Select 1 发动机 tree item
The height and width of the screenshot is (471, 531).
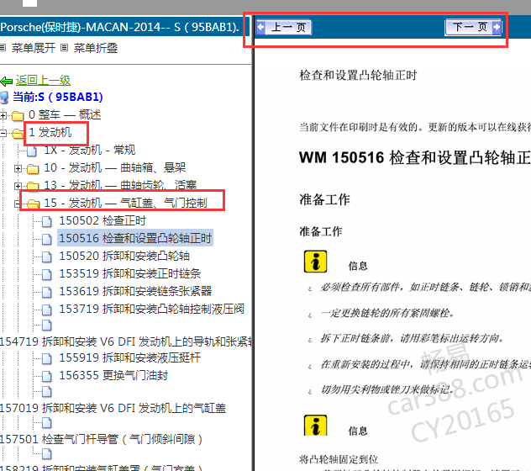50,132
